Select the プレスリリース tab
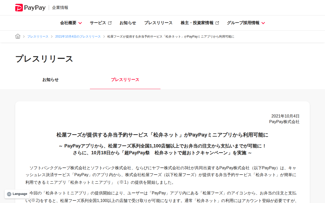The width and height of the screenshot is (325, 203). [x=125, y=80]
